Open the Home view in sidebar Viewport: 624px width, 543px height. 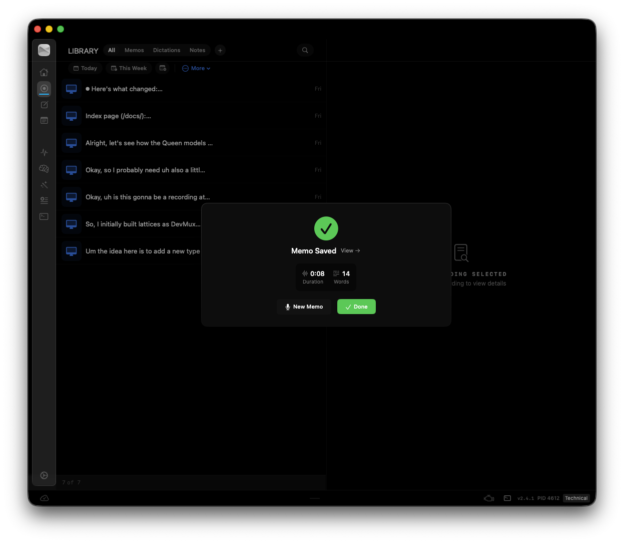[44, 72]
